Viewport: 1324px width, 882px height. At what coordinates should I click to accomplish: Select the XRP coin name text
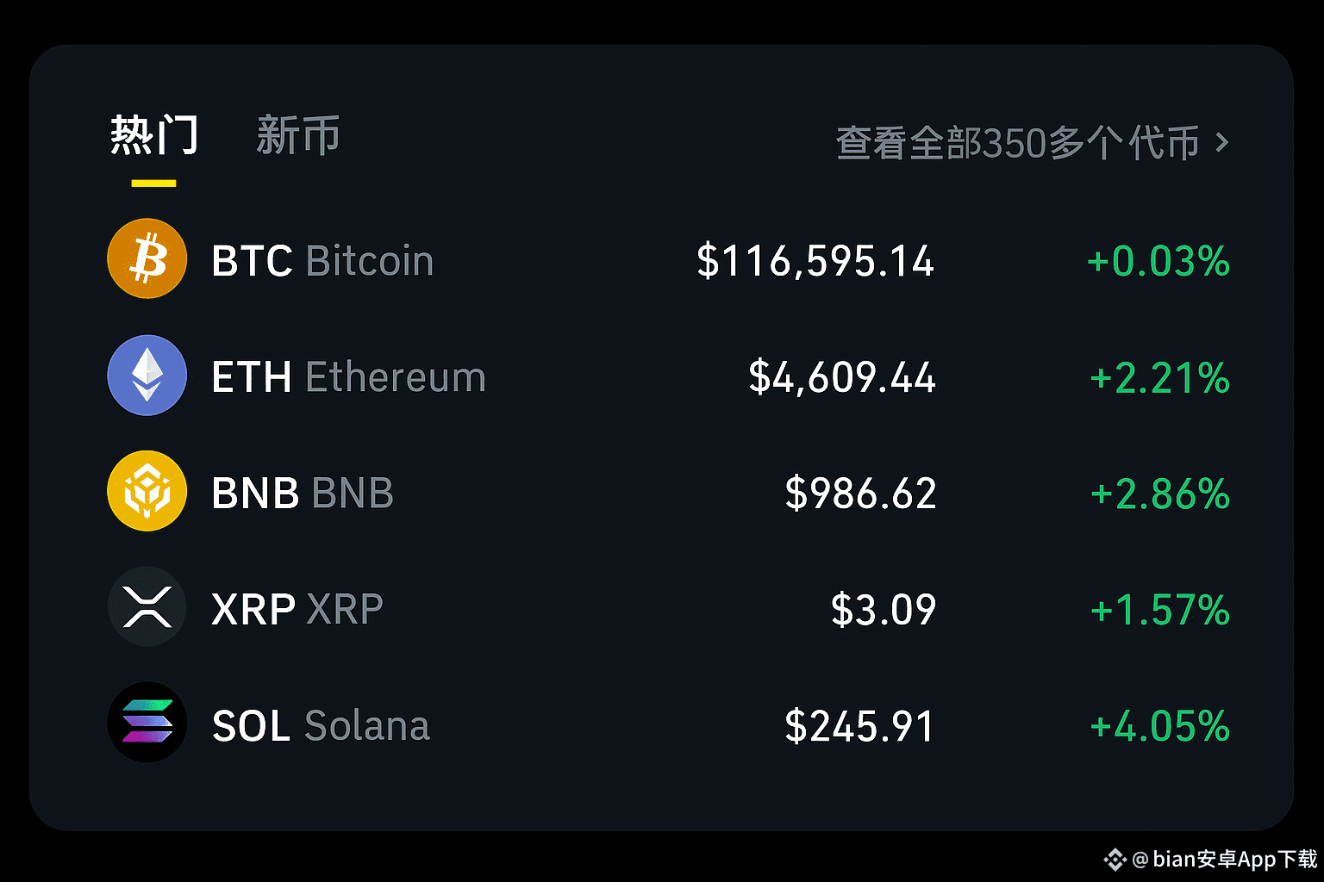tap(297, 610)
